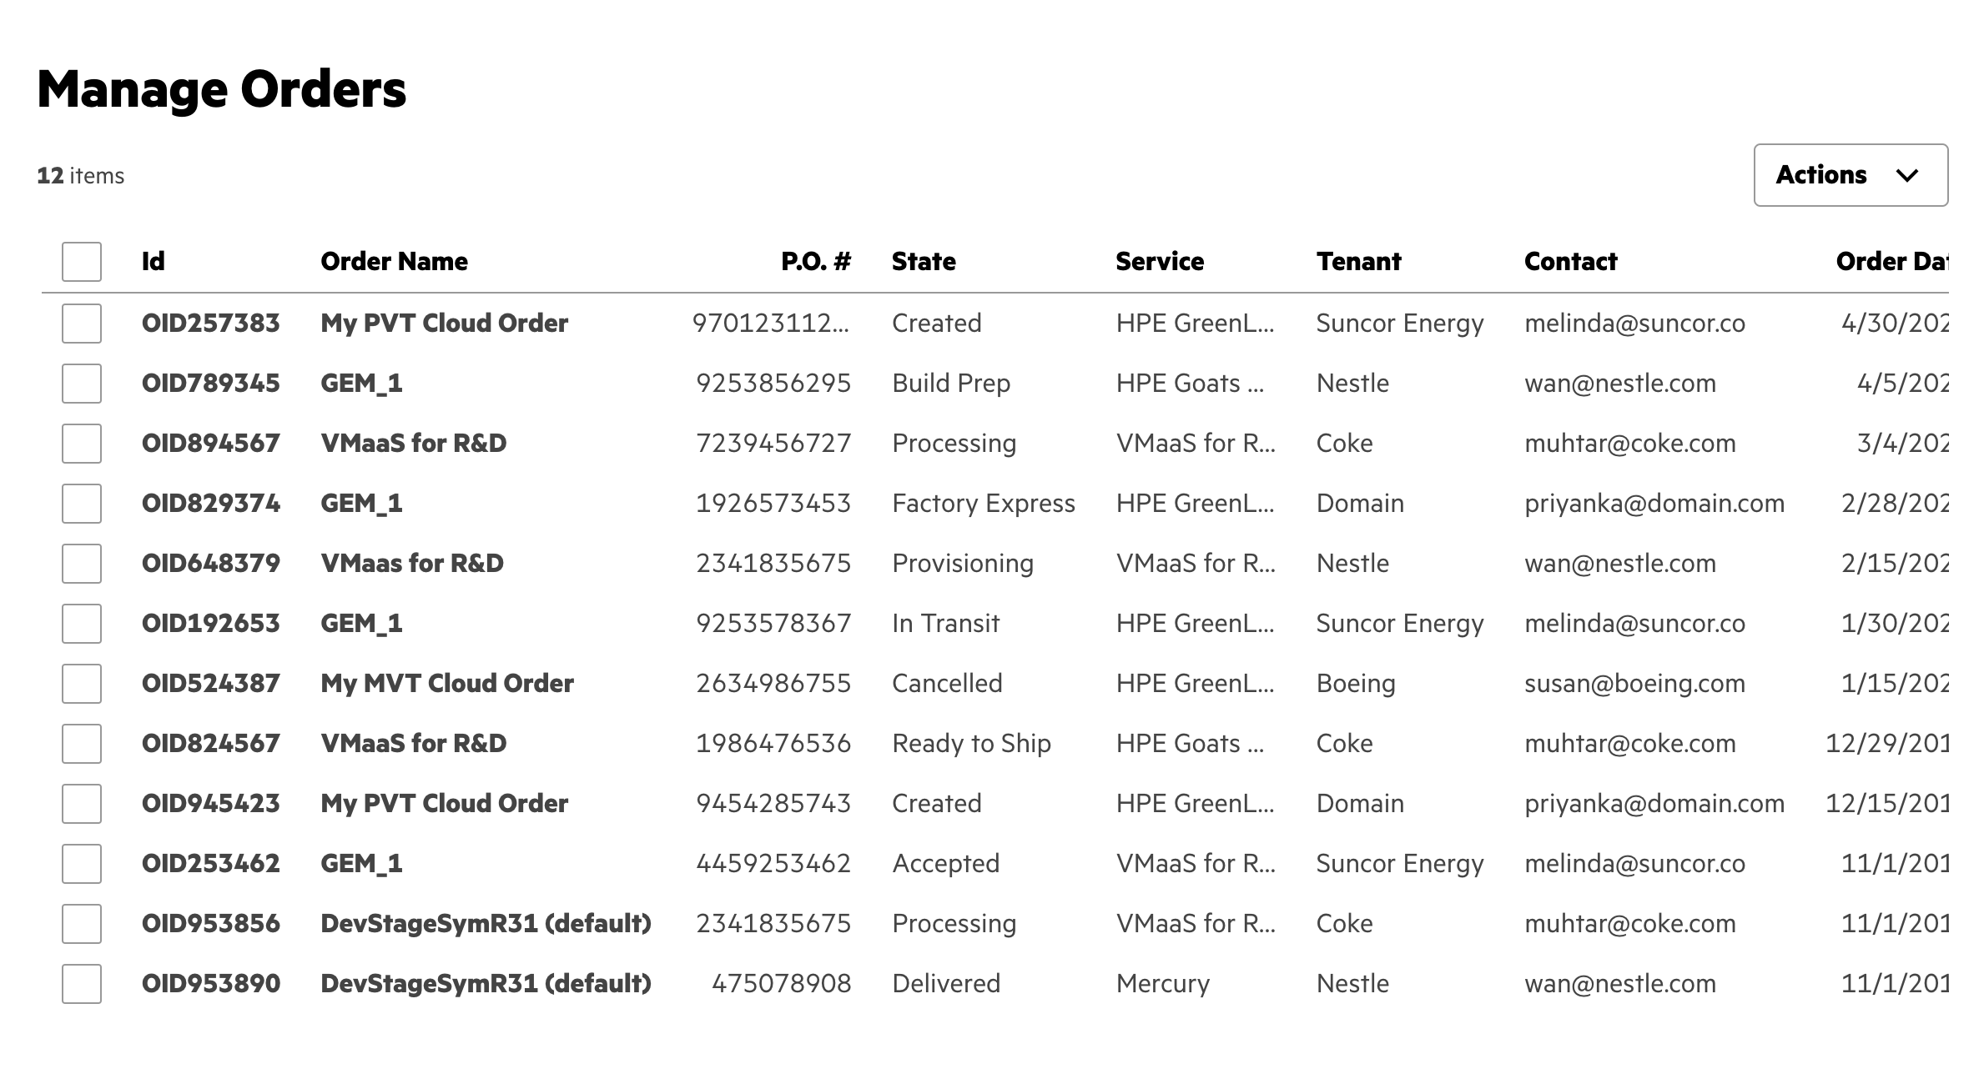This screenshot has height=1089, width=1984.
Task: Click the Order Name column header
Action: [x=394, y=262]
